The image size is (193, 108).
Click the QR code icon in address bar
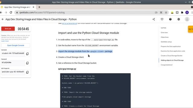tap(161, 12)
